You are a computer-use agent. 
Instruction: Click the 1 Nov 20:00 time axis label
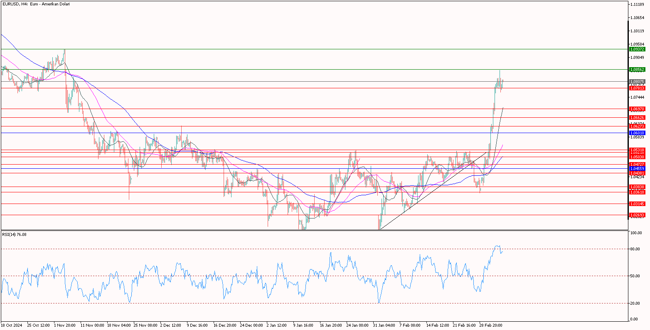coord(64,325)
